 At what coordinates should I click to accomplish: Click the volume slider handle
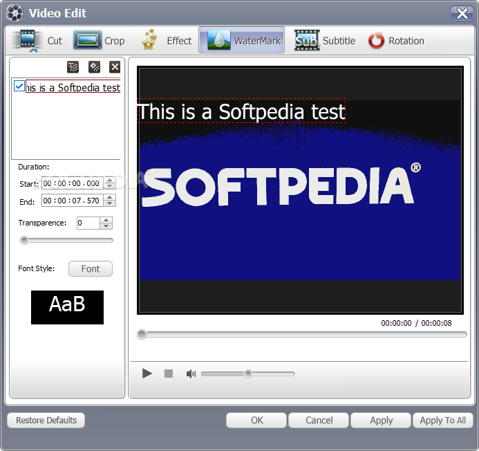[248, 374]
